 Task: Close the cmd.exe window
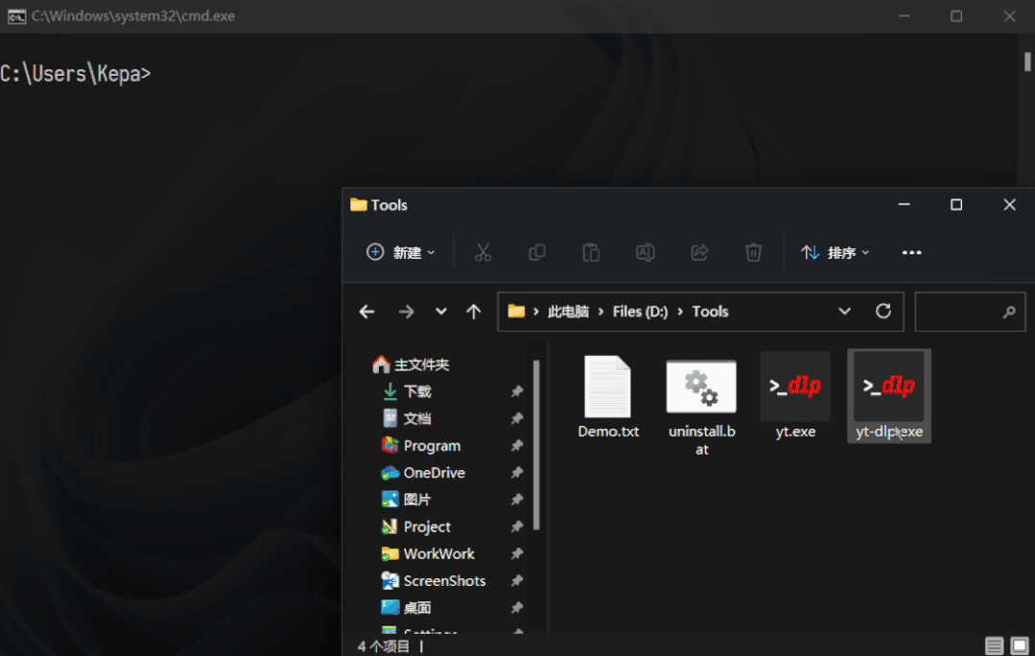[1009, 16]
